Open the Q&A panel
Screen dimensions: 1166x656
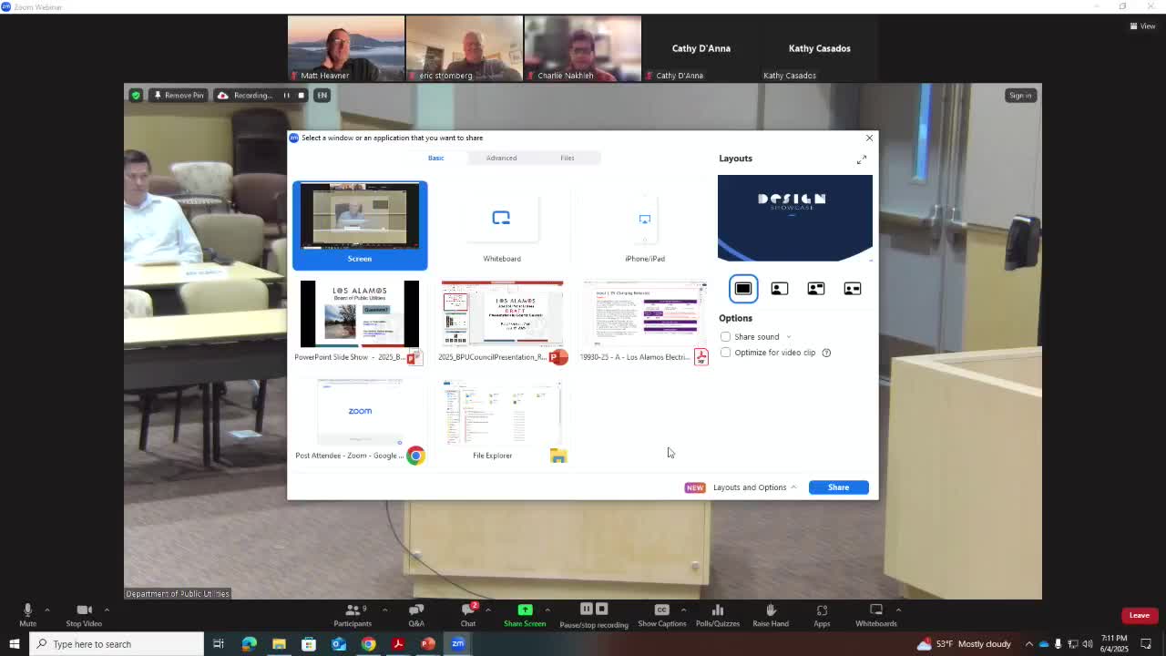(416, 610)
